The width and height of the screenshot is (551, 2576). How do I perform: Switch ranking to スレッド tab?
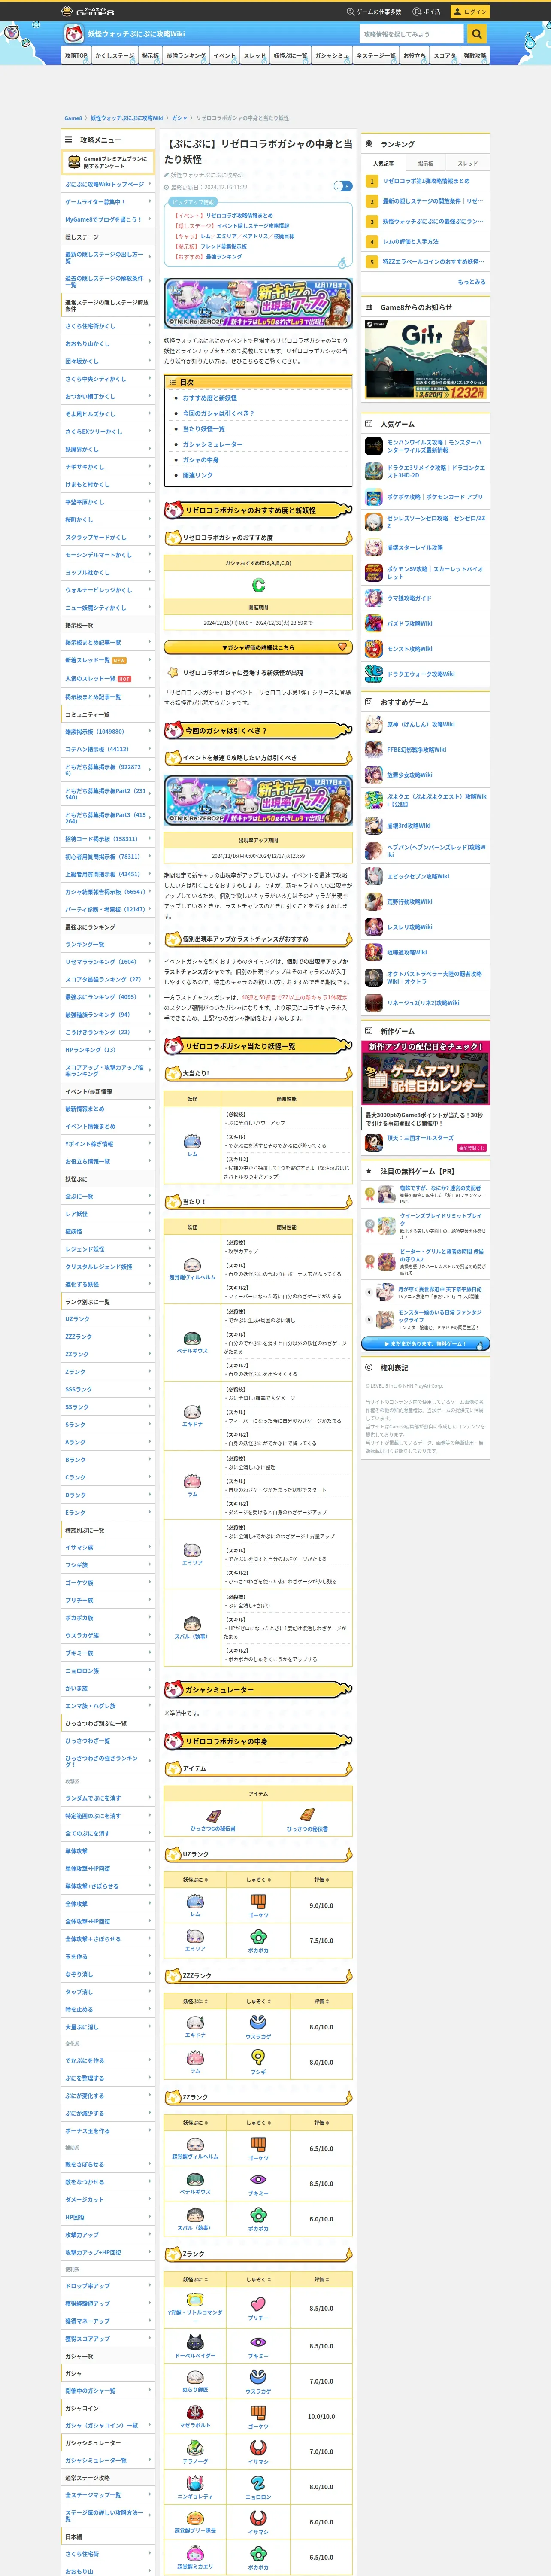point(468,163)
